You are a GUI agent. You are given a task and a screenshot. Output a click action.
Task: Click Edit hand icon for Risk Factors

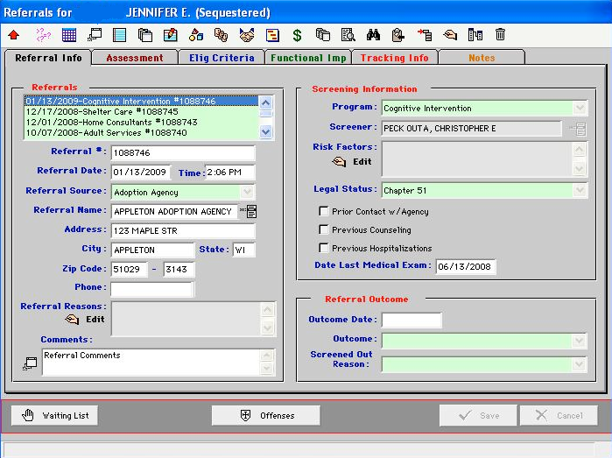coord(339,162)
